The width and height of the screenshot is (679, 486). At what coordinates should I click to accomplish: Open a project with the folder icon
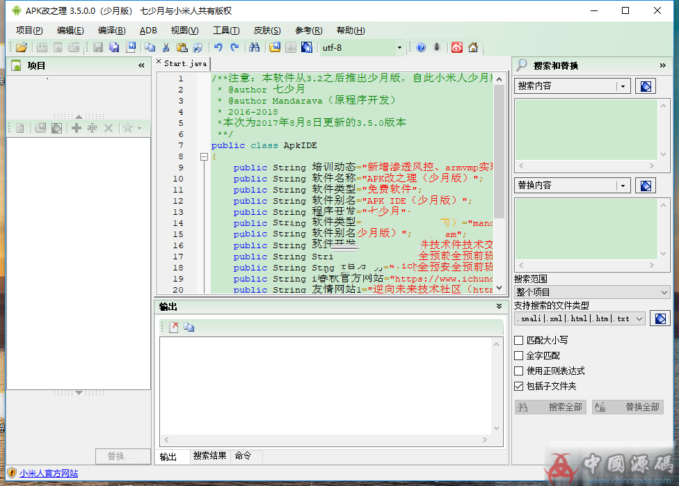pyautogui.click(x=21, y=47)
